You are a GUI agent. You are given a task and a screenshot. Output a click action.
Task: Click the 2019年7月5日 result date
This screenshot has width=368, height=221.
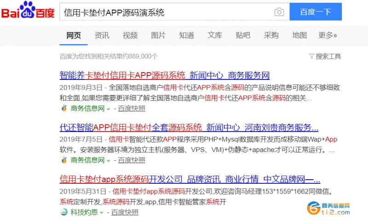tap(81, 139)
